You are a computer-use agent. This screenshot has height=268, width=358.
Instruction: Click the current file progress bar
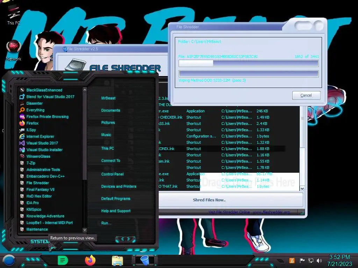click(249, 64)
